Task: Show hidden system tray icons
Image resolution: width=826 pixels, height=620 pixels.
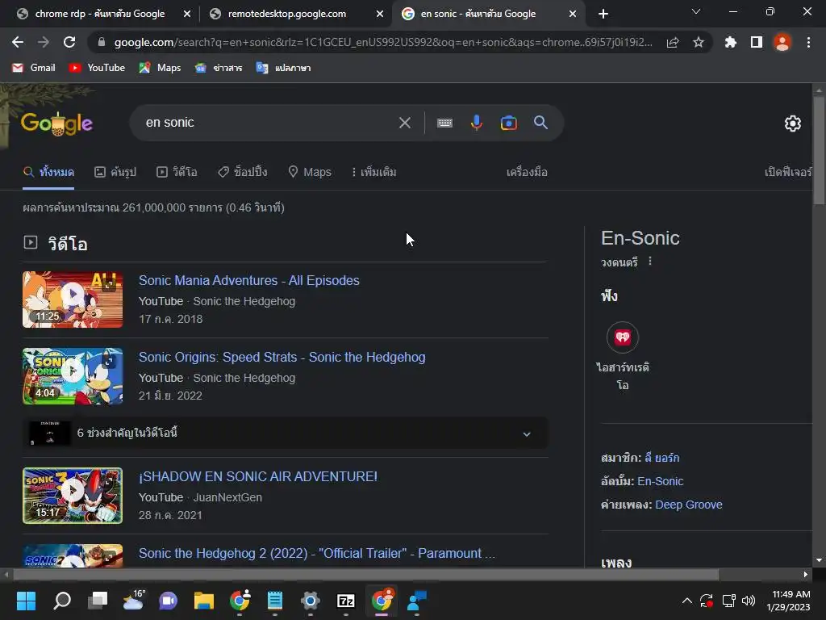Action: pos(687,601)
